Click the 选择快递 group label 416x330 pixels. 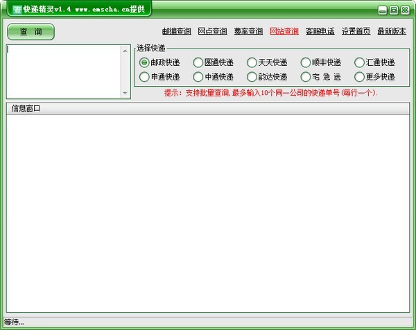point(150,48)
